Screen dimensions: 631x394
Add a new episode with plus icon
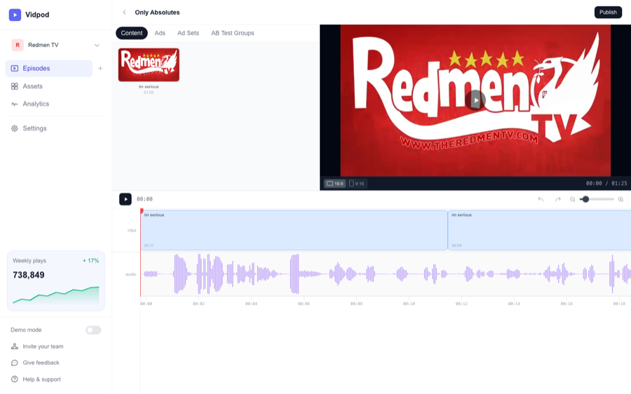100,69
